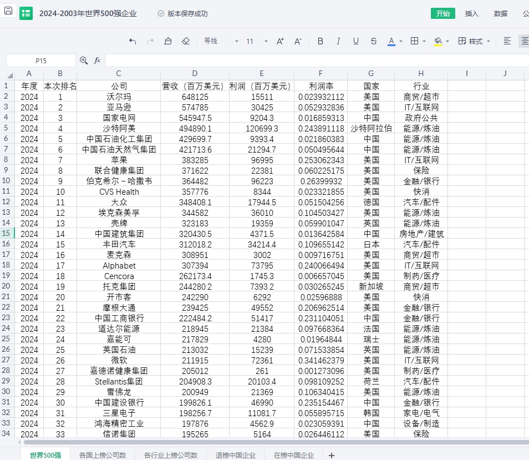The height and width of the screenshot is (460, 529).
Task: Select the format painter tool
Action: click(167, 41)
